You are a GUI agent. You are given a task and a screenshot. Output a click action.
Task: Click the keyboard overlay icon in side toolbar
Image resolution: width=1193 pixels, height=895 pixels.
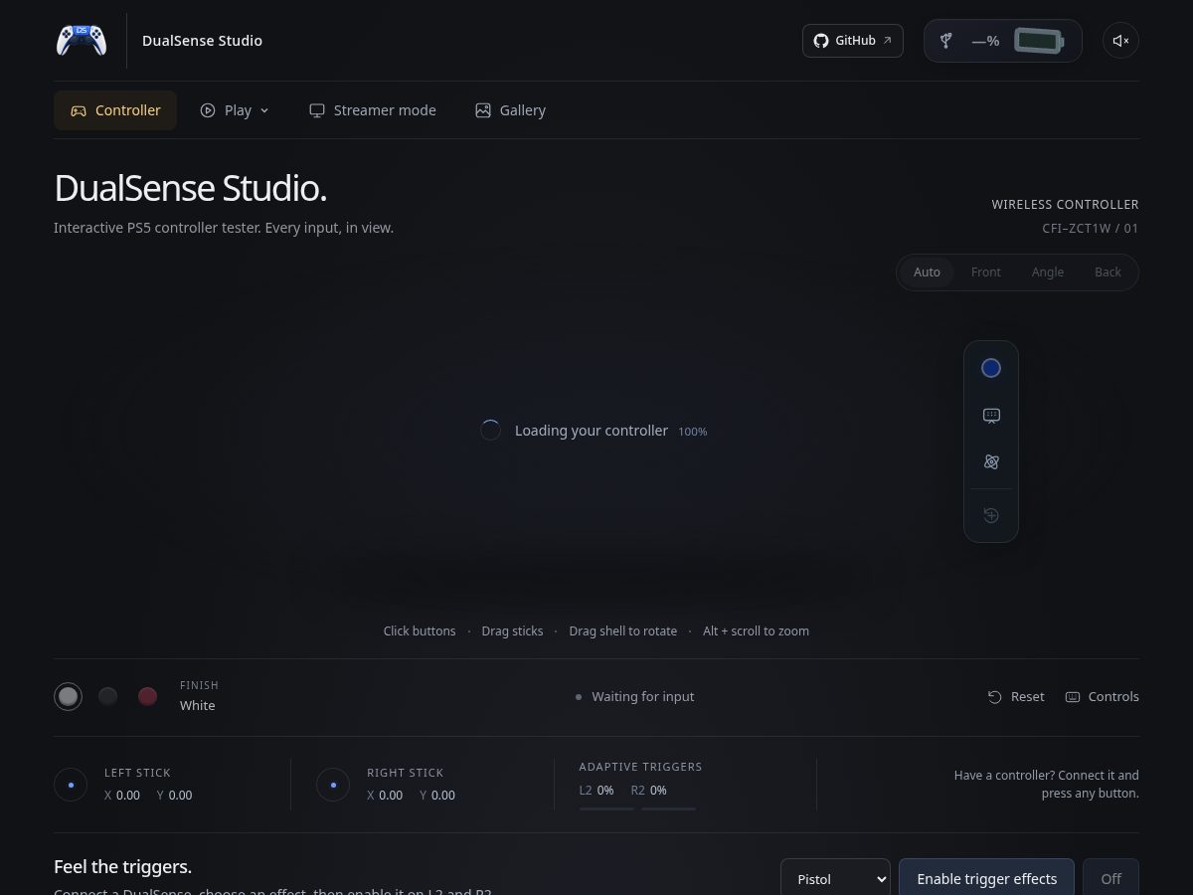991,416
